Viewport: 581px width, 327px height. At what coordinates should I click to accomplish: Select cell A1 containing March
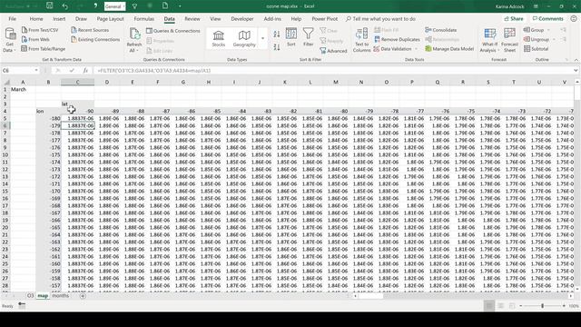[23, 89]
